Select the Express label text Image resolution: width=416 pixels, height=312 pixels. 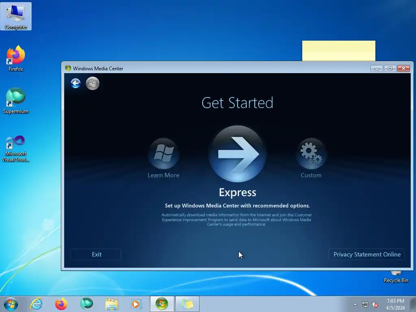pyautogui.click(x=237, y=192)
